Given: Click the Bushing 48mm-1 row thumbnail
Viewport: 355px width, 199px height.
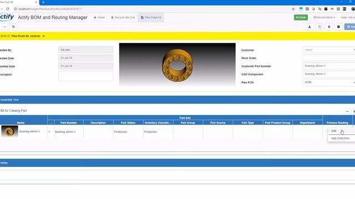Looking at the screenshot, I should click(x=9, y=132).
